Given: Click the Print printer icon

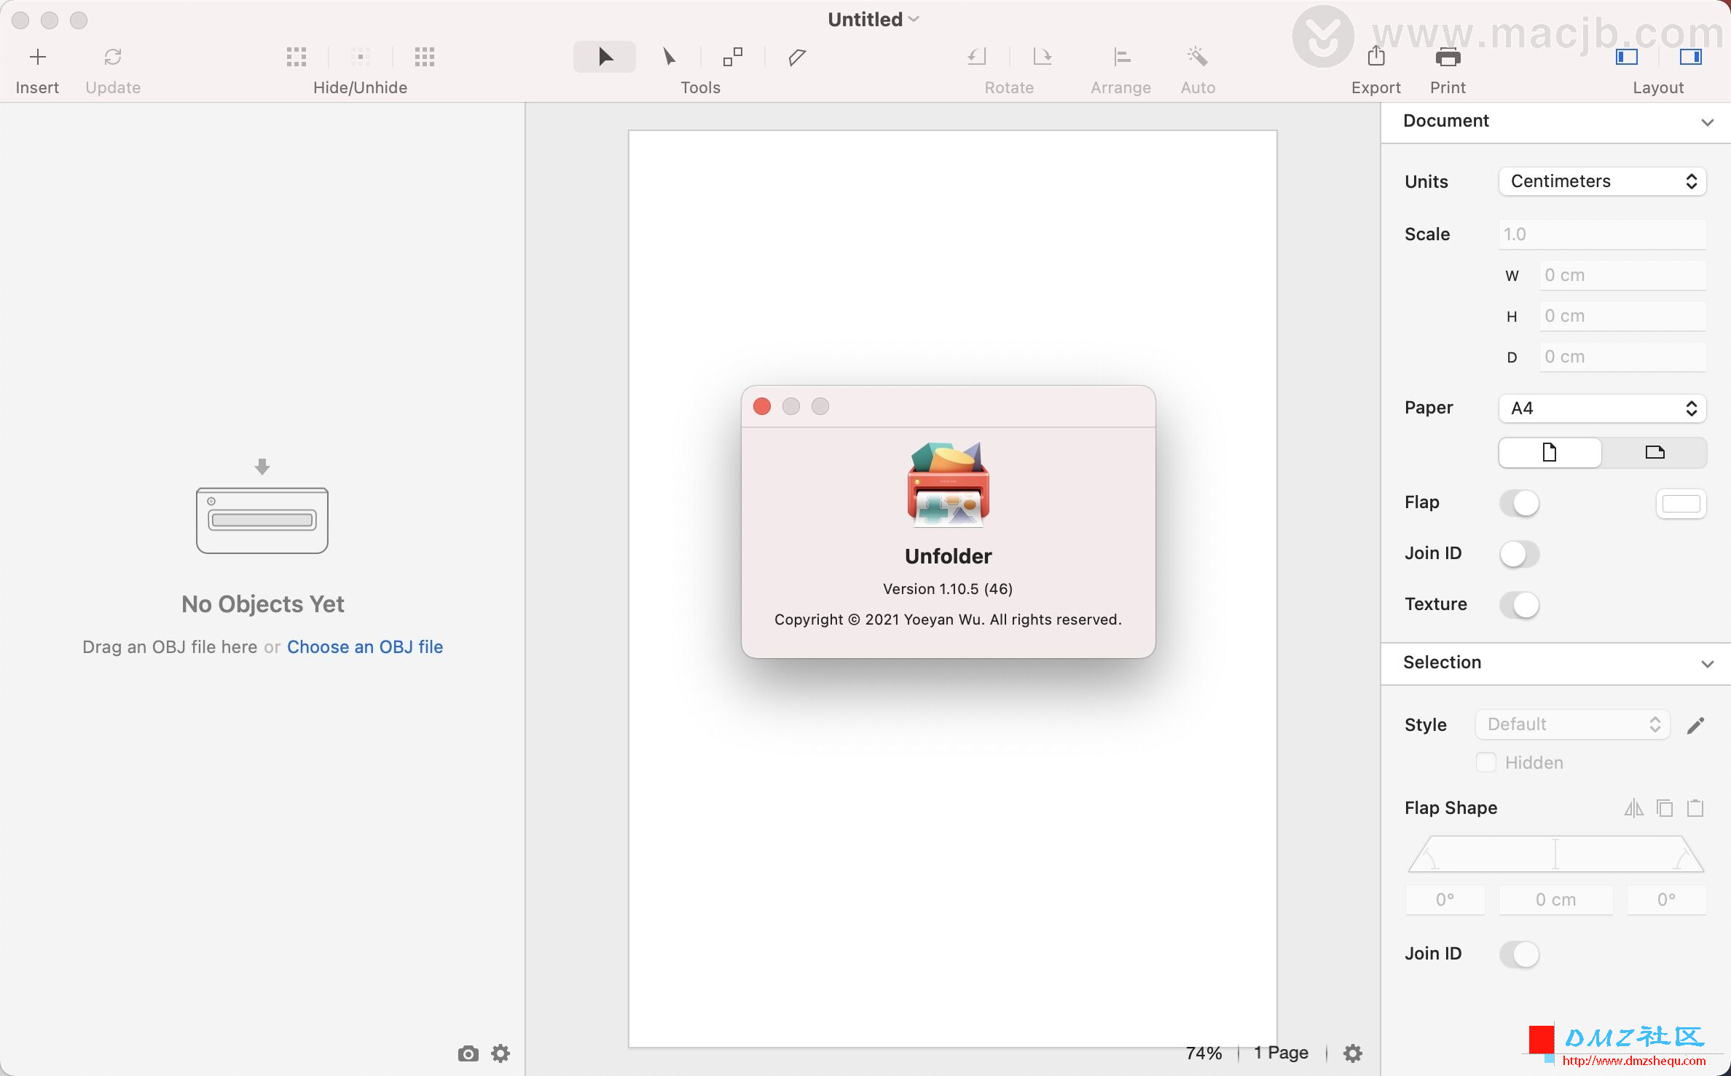Looking at the screenshot, I should click(1448, 57).
